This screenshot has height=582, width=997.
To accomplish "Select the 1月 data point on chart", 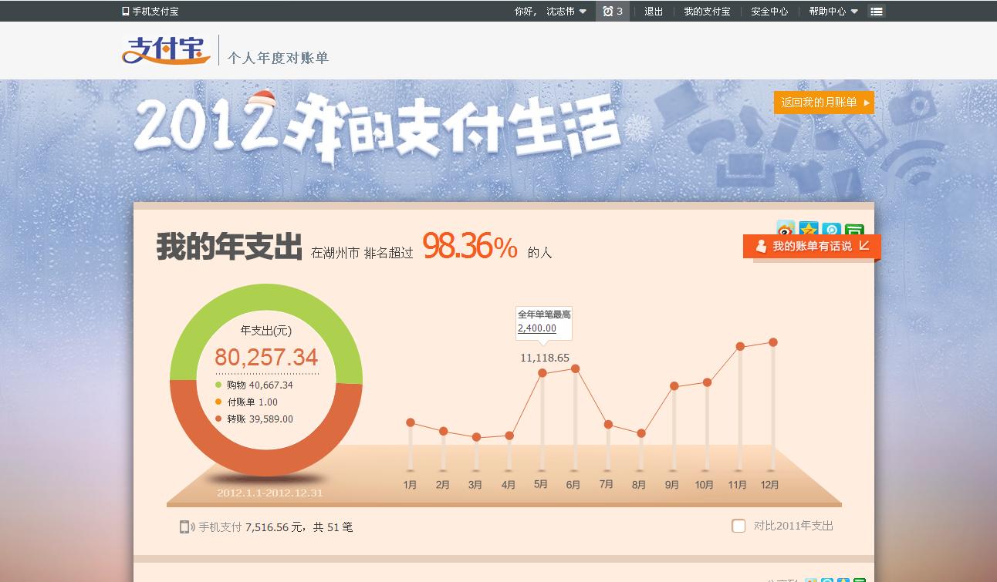I will tap(411, 422).
